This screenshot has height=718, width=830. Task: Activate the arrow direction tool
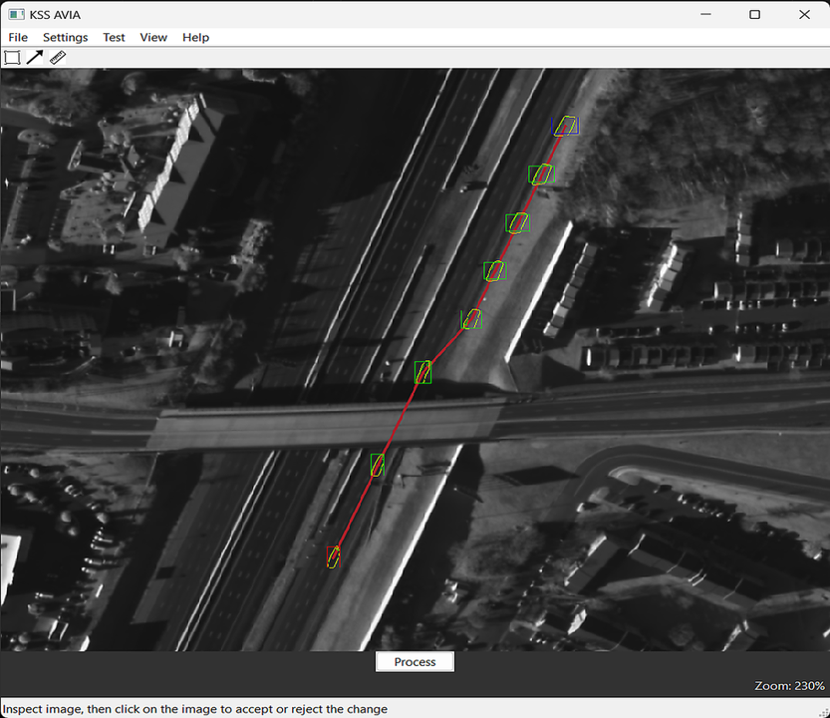pyautogui.click(x=35, y=58)
